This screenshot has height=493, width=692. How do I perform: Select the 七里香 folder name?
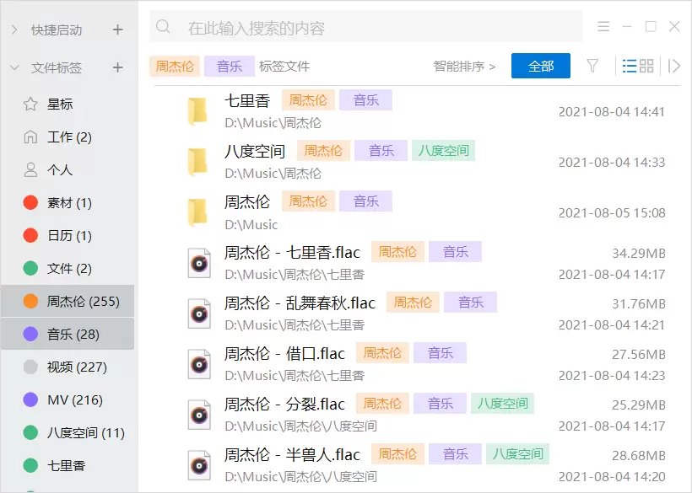(x=247, y=100)
